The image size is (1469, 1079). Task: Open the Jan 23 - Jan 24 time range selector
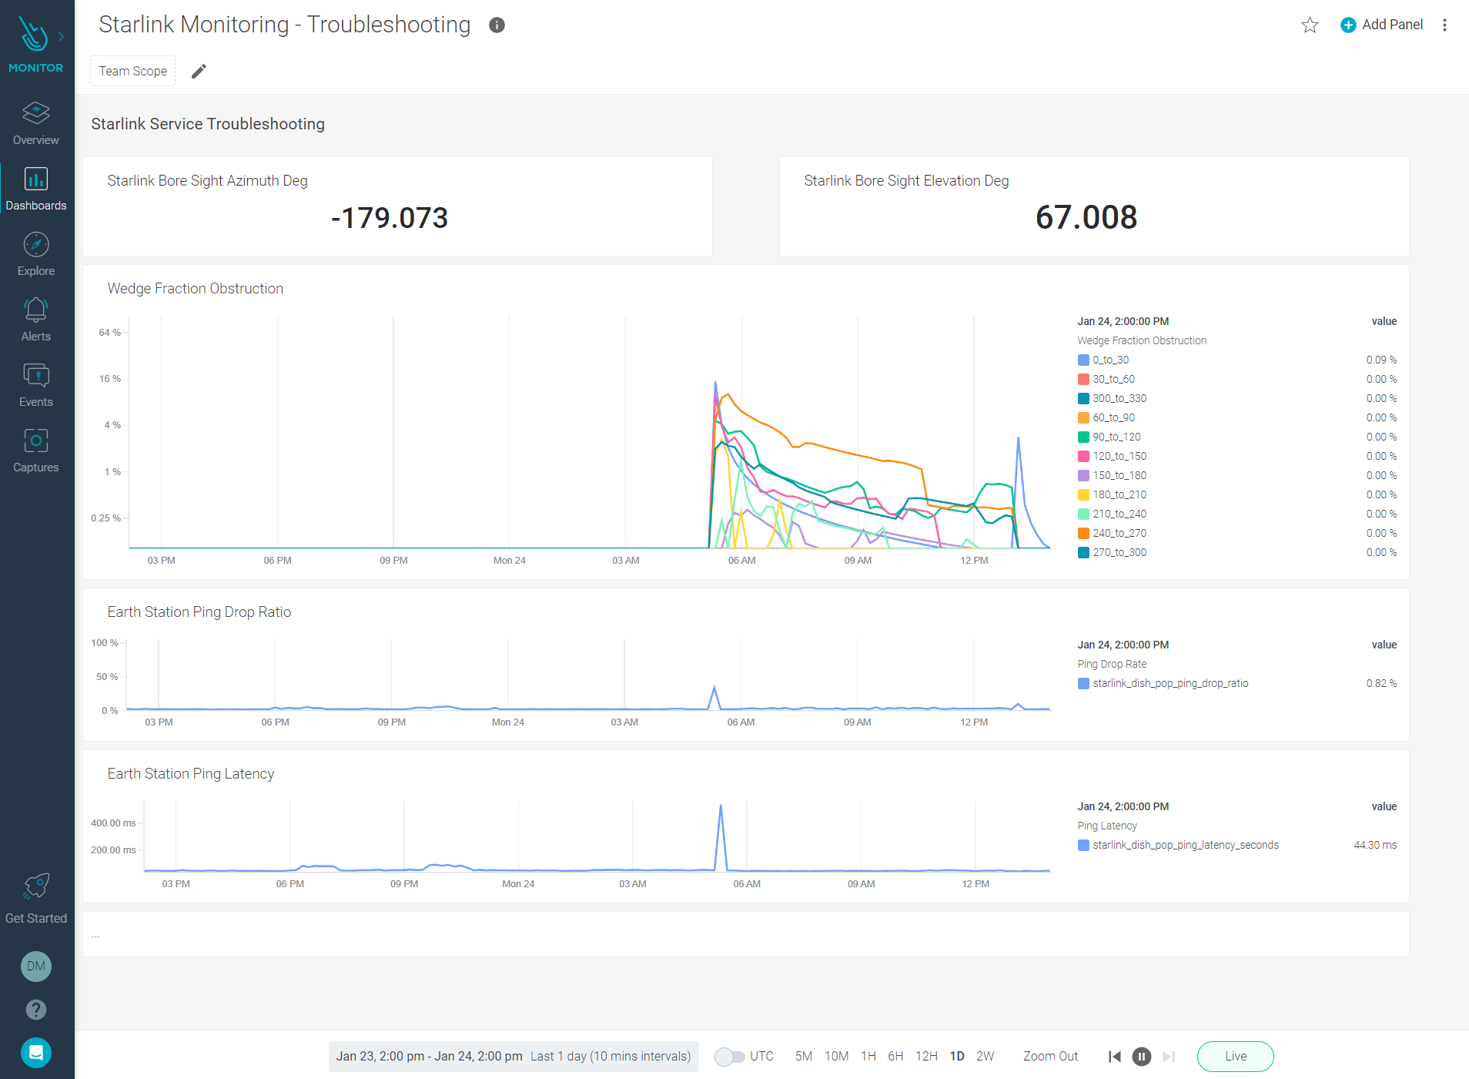(514, 1057)
